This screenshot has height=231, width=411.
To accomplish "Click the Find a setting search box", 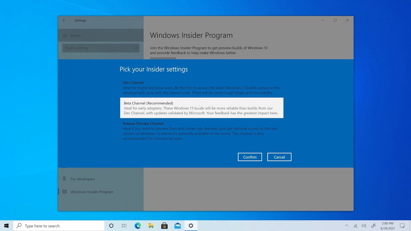I will click(101, 48).
